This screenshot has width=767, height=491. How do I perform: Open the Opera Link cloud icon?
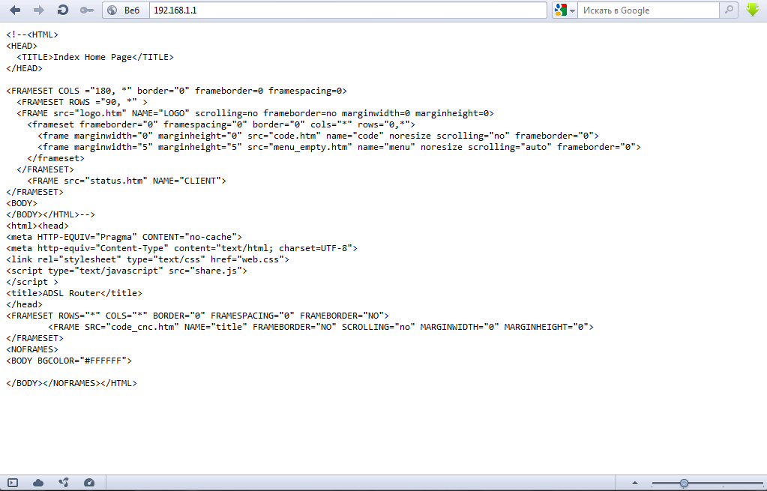click(38, 483)
